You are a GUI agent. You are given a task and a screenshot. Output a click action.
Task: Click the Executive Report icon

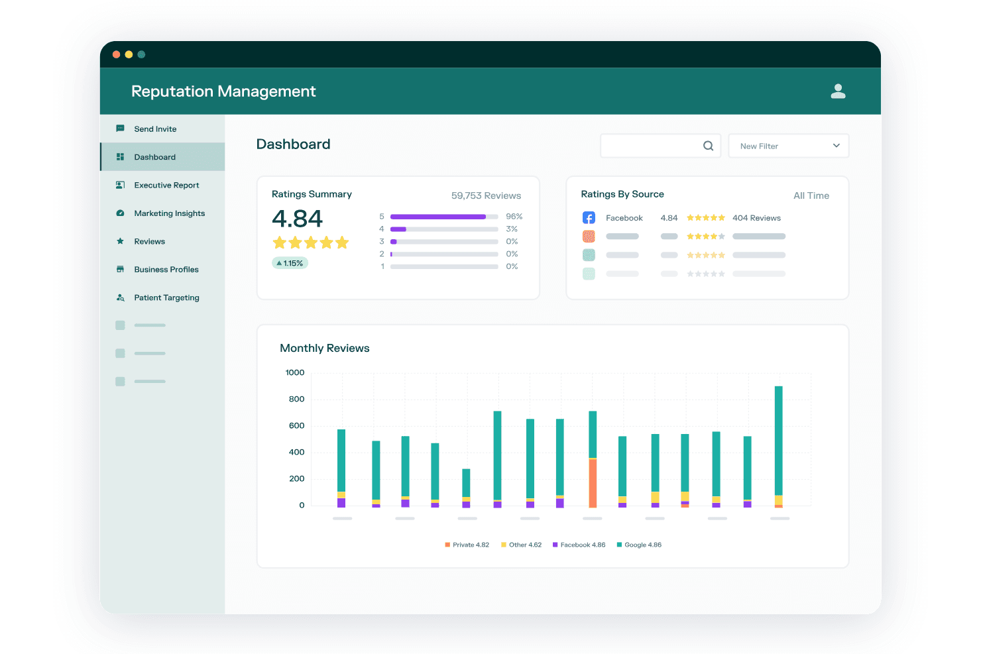click(x=120, y=185)
